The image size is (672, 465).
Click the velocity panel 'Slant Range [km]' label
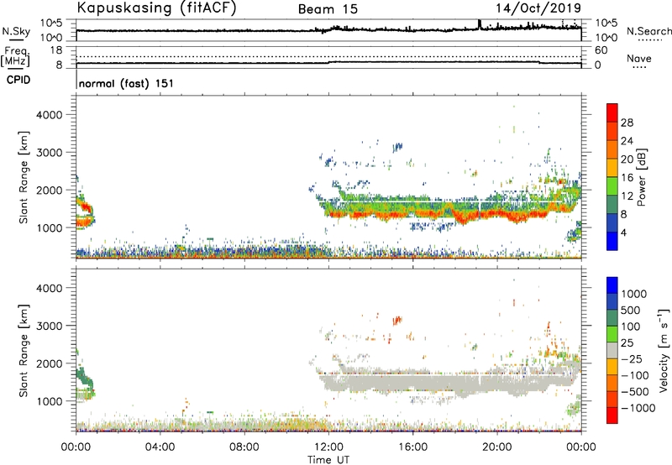click(24, 351)
